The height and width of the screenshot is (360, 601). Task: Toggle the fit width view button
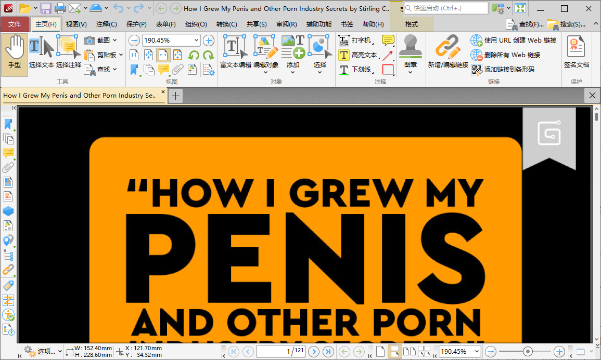pos(163,55)
